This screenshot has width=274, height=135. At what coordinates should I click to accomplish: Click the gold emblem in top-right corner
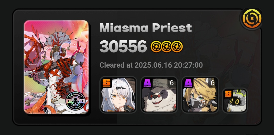[252, 19]
